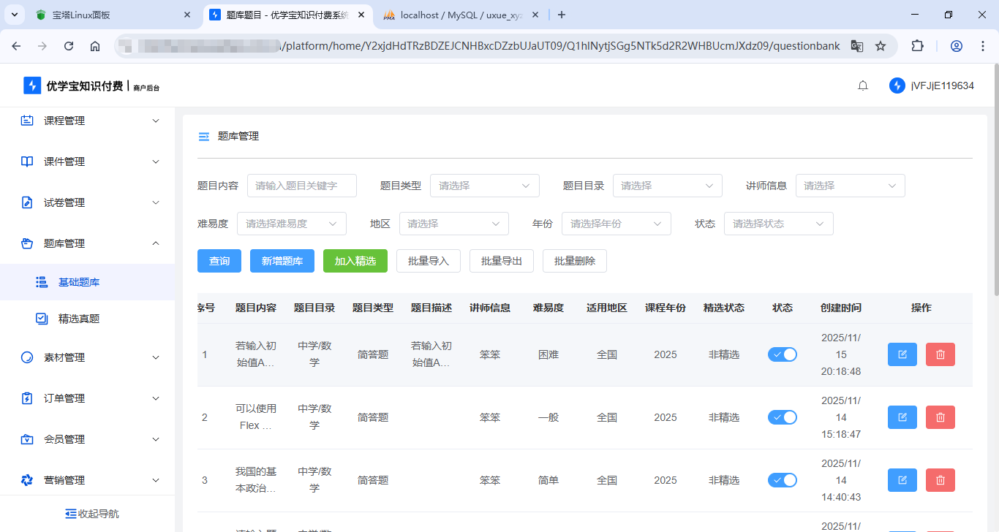Click the 新增题库 button
999x532 pixels.
[282, 261]
